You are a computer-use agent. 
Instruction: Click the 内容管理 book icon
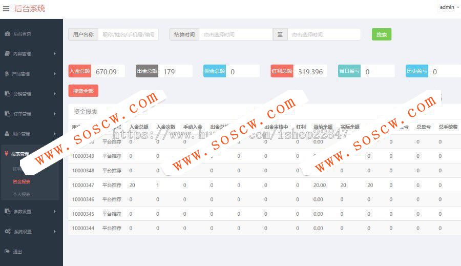(7, 53)
